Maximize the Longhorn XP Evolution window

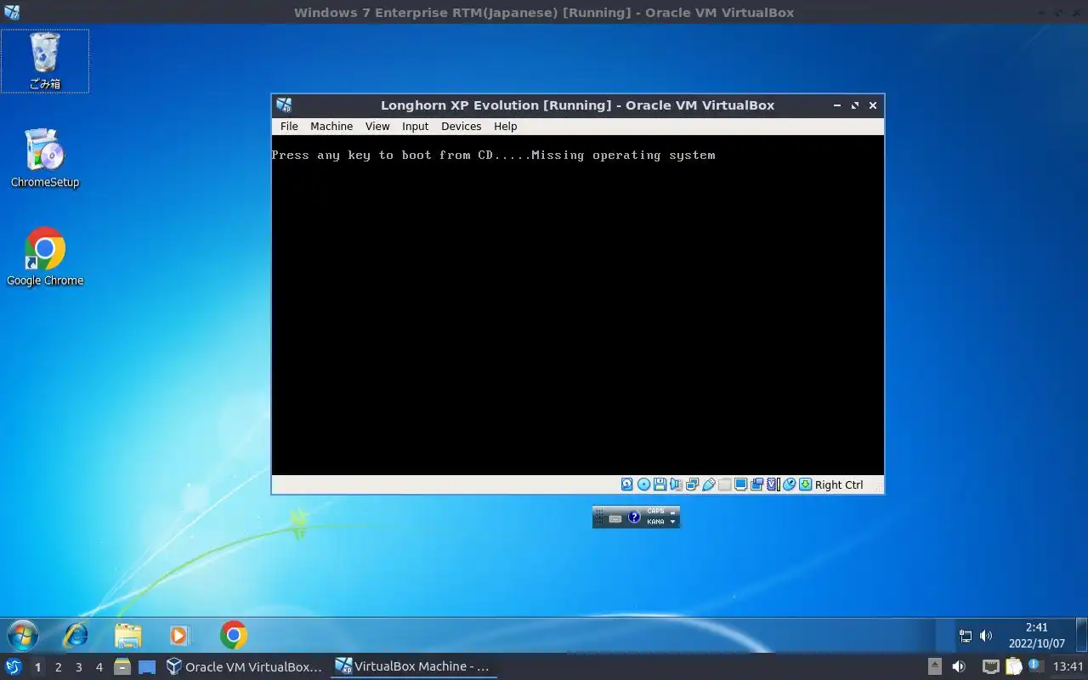tap(855, 105)
